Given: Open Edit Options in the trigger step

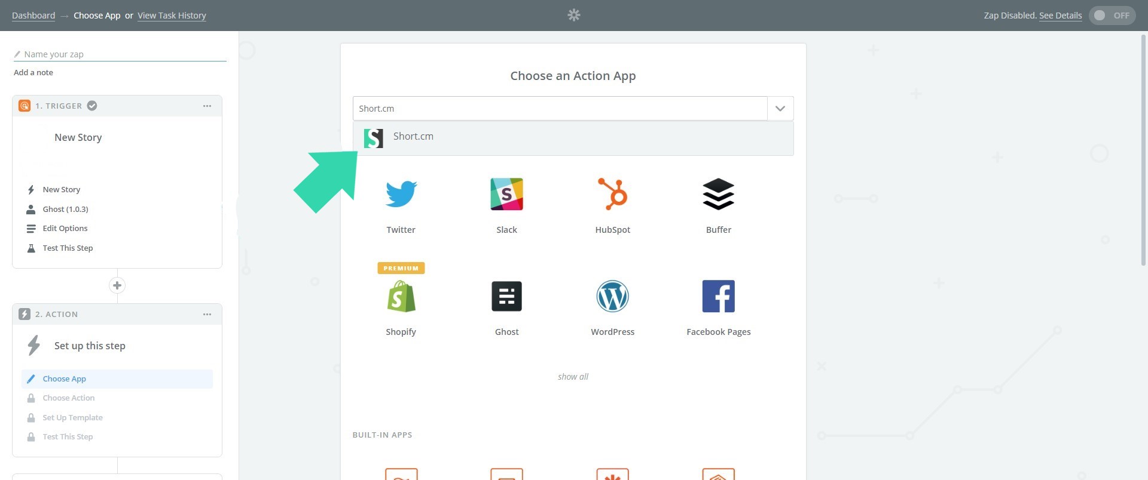Looking at the screenshot, I should 65,229.
